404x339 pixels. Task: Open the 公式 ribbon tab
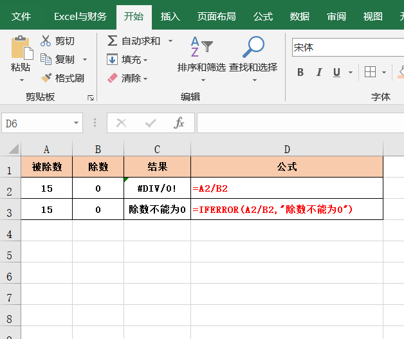tap(263, 17)
